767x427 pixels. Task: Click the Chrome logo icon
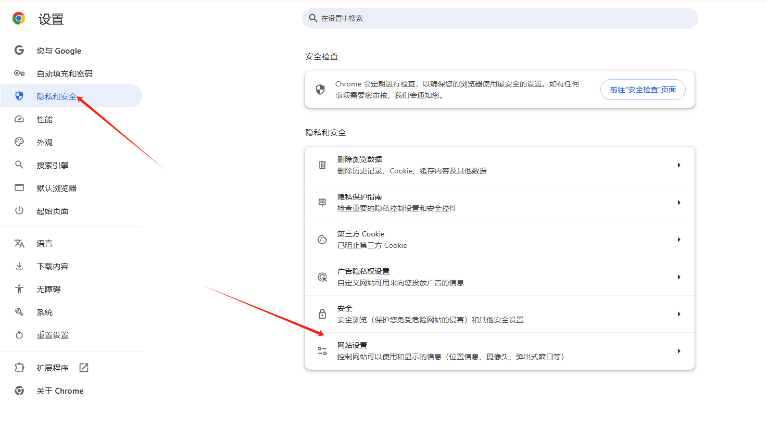[19, 19]
